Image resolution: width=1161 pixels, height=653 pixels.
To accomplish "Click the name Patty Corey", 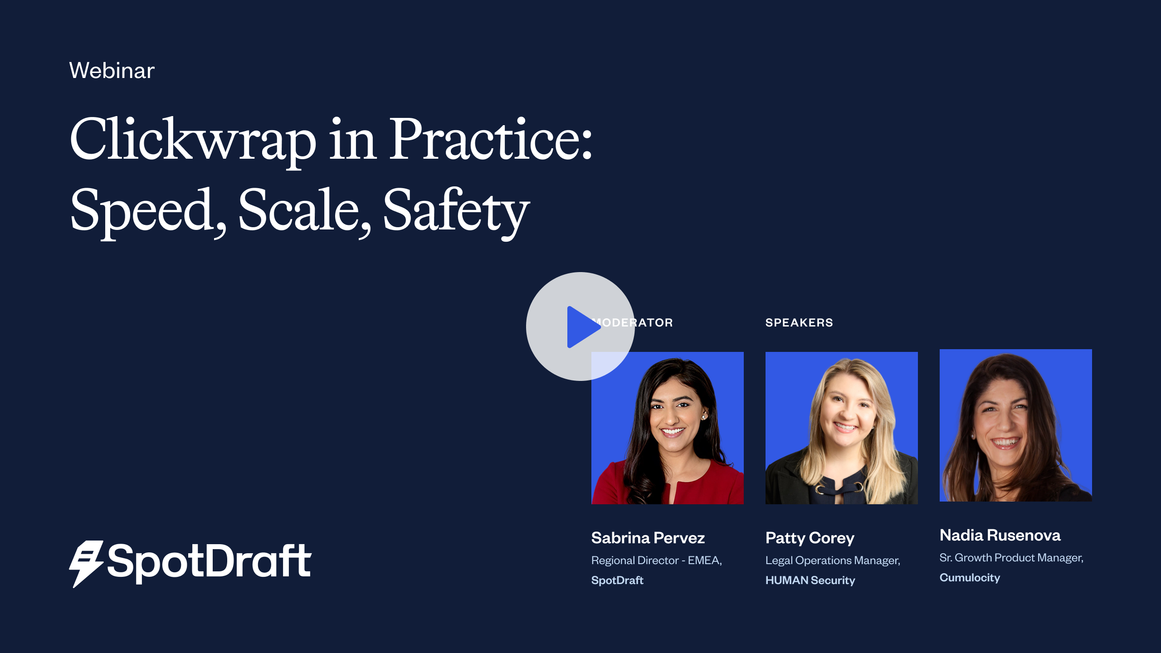I will pyautogui.click(x=810, y=538).
